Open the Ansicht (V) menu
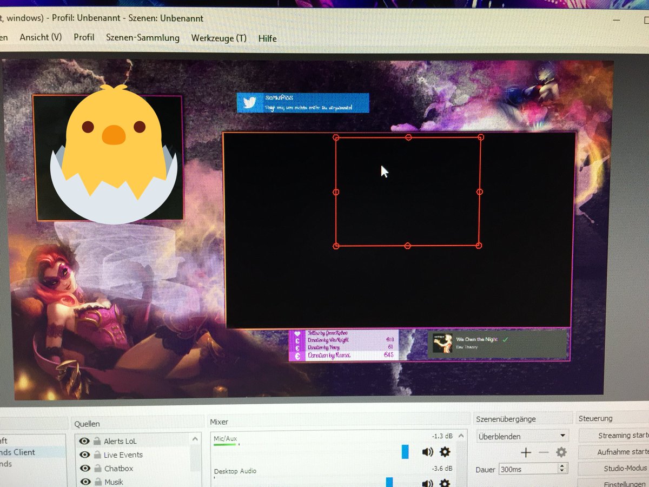Viewport: 649px width, 487px height. point(41,37)
